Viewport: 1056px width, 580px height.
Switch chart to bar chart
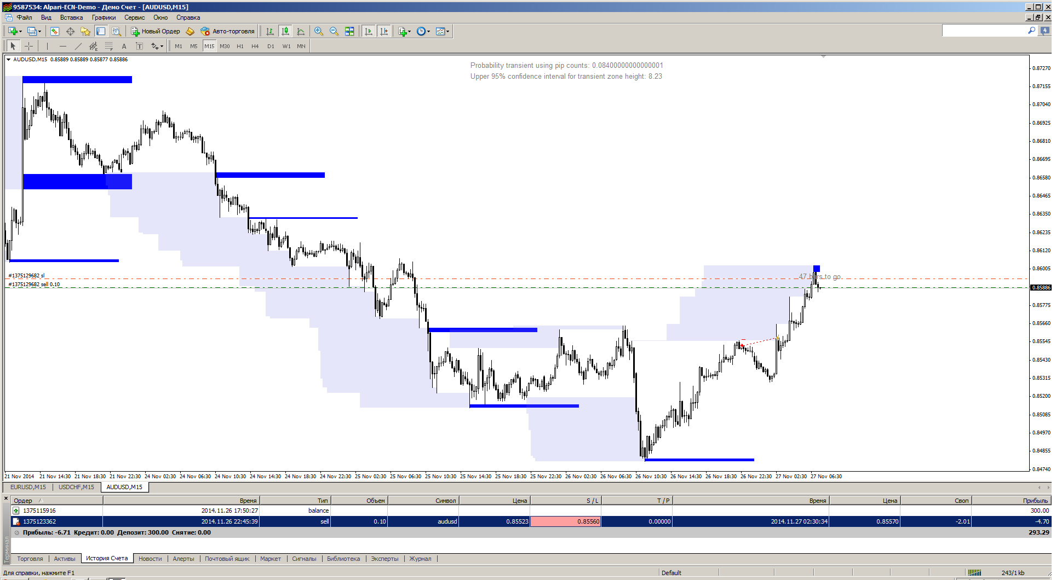[270, 31]
